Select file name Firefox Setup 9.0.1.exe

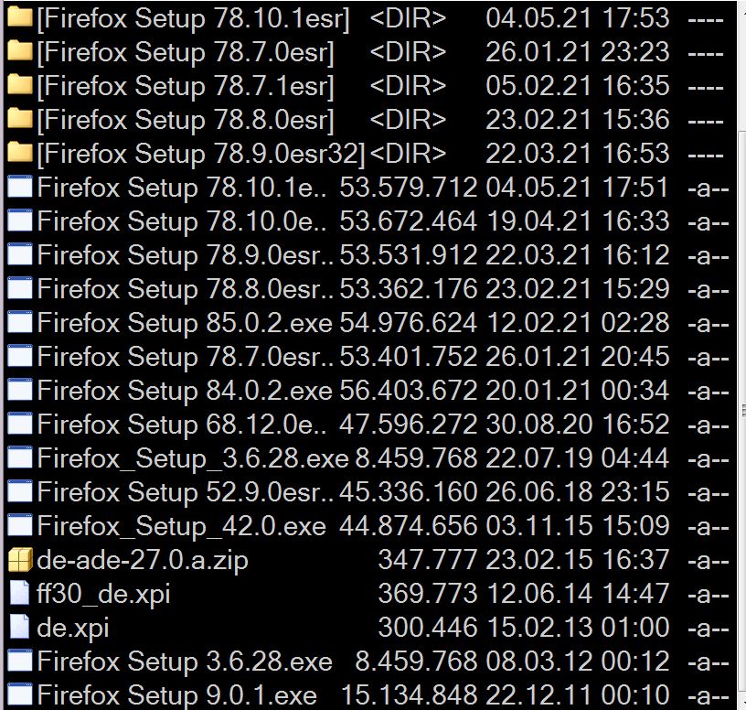(177, 694)
